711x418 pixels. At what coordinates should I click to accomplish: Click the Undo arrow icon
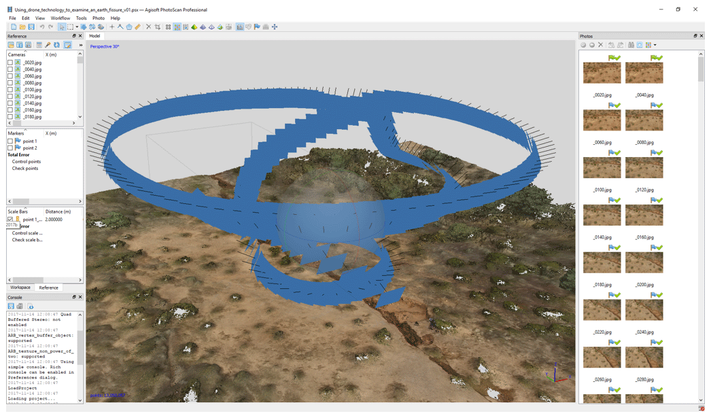click(x=42, y=27)
